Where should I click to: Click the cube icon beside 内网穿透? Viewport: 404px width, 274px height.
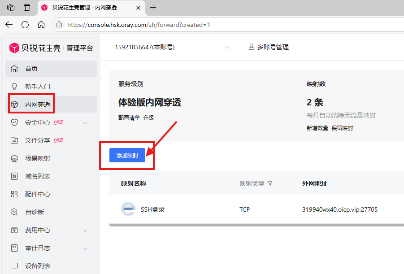click(14, 104)
